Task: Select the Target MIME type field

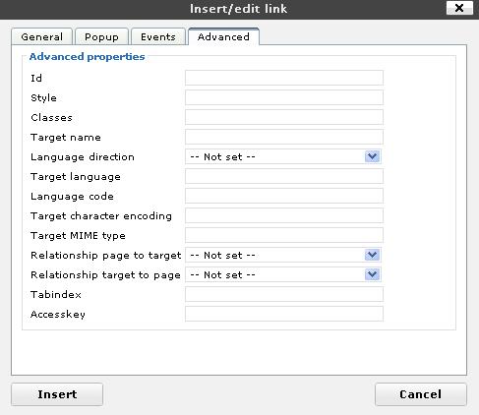Action: (x=284, y=235)
